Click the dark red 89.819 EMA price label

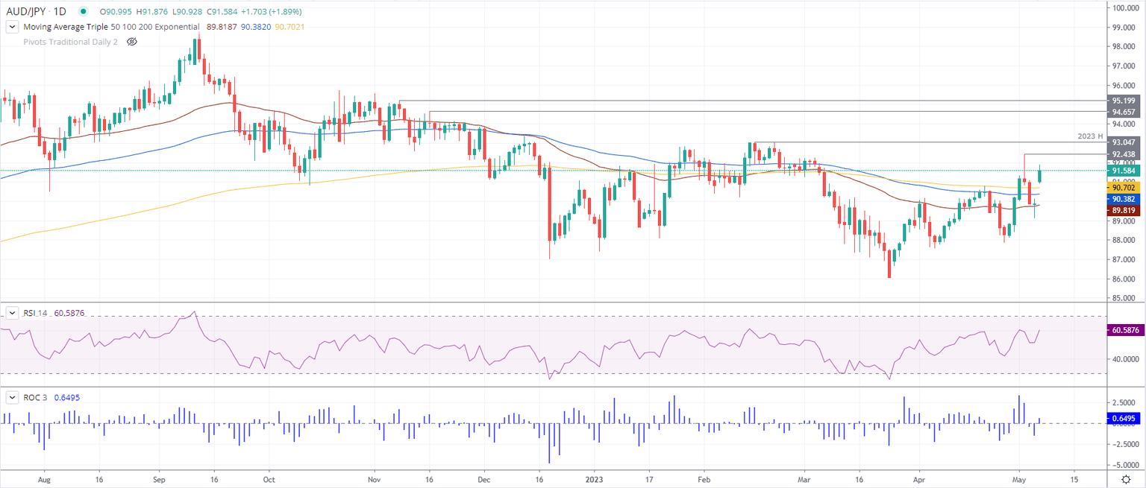tap(1124, 211)
